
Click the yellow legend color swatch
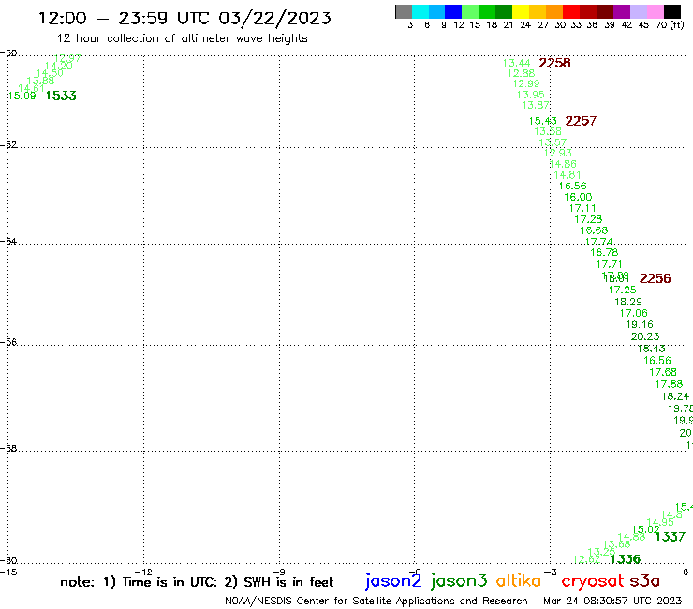pyautogui.click(x=521, y=12)
